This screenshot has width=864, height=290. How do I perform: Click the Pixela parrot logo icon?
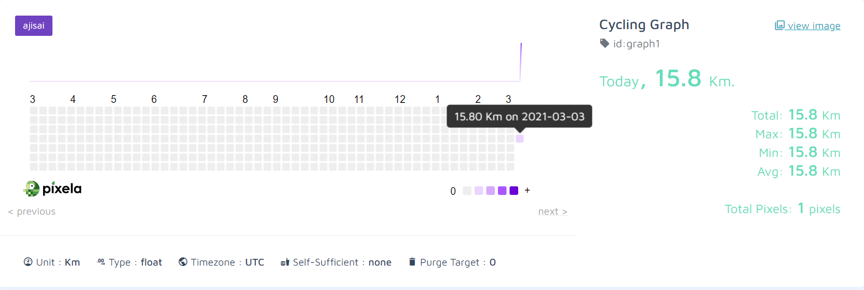click(32, 189)
